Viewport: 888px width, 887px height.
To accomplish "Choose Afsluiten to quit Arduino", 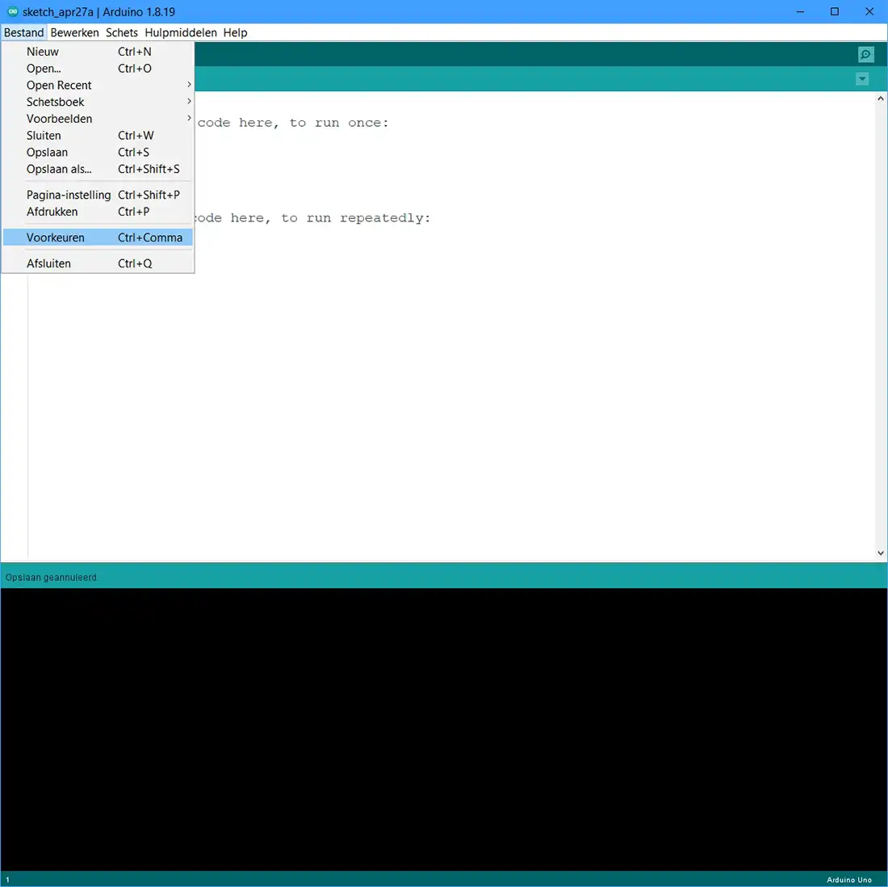I will (97, 263).
